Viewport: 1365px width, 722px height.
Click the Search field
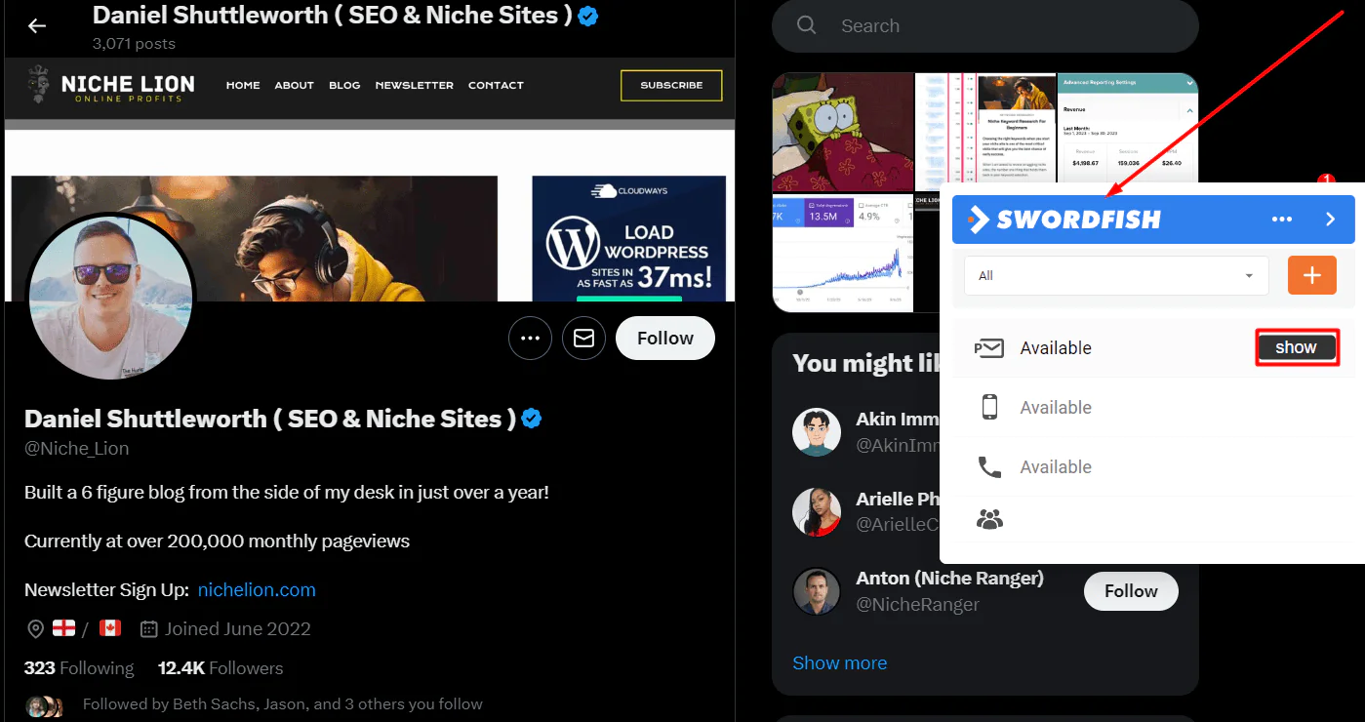[x=984, y=25]
